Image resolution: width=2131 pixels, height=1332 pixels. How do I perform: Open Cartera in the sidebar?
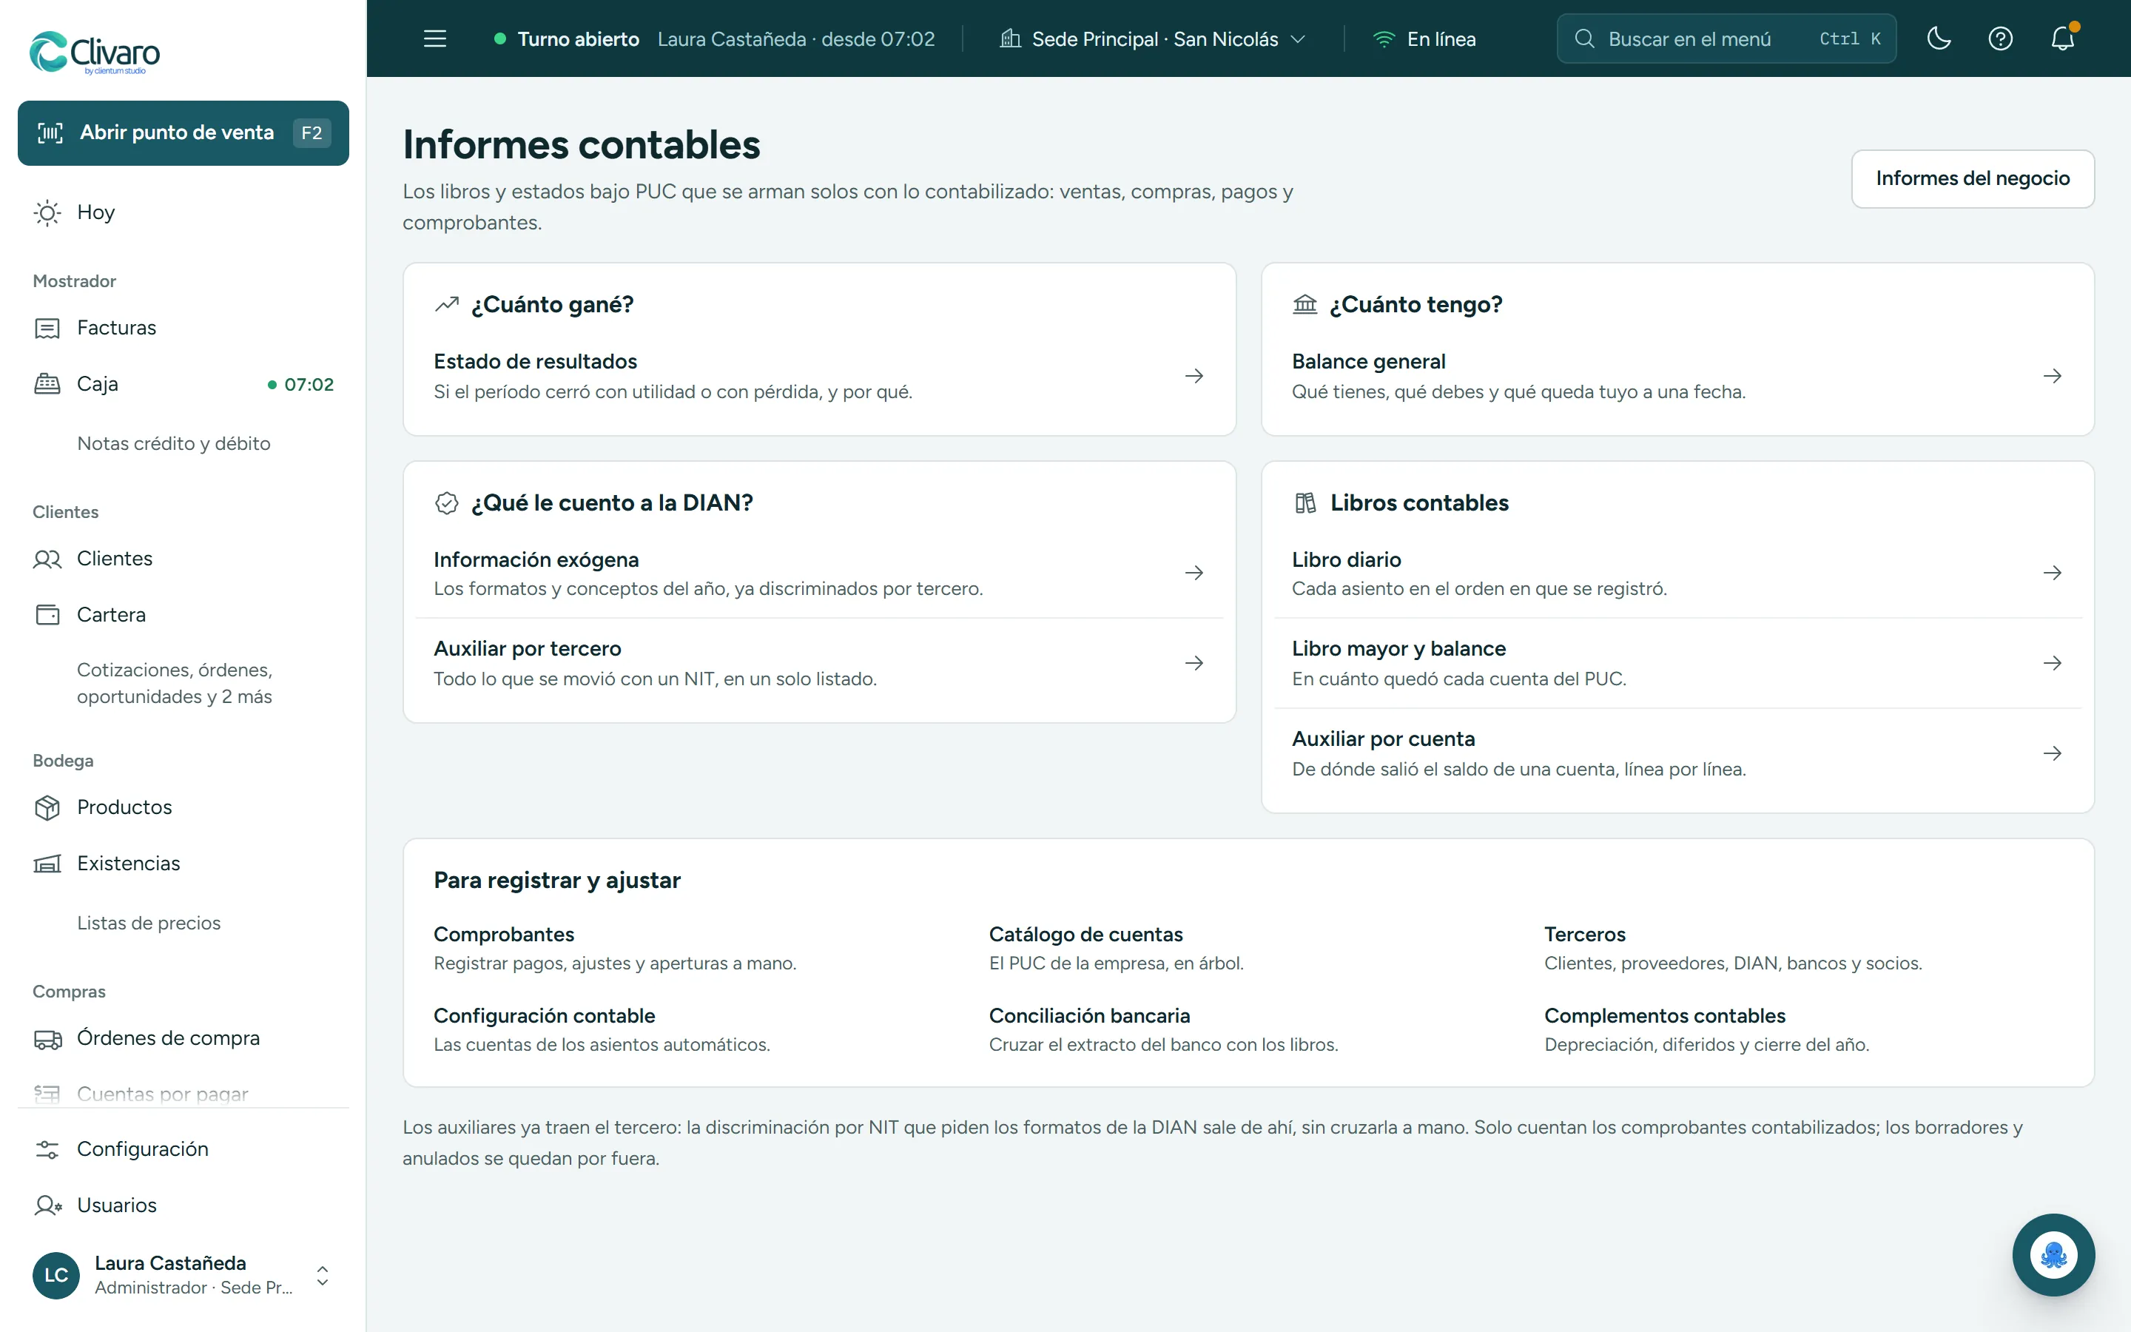tap(184, 615)
